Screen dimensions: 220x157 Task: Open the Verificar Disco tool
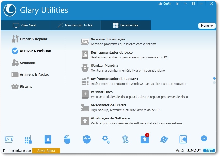click(x=102, y=92)
